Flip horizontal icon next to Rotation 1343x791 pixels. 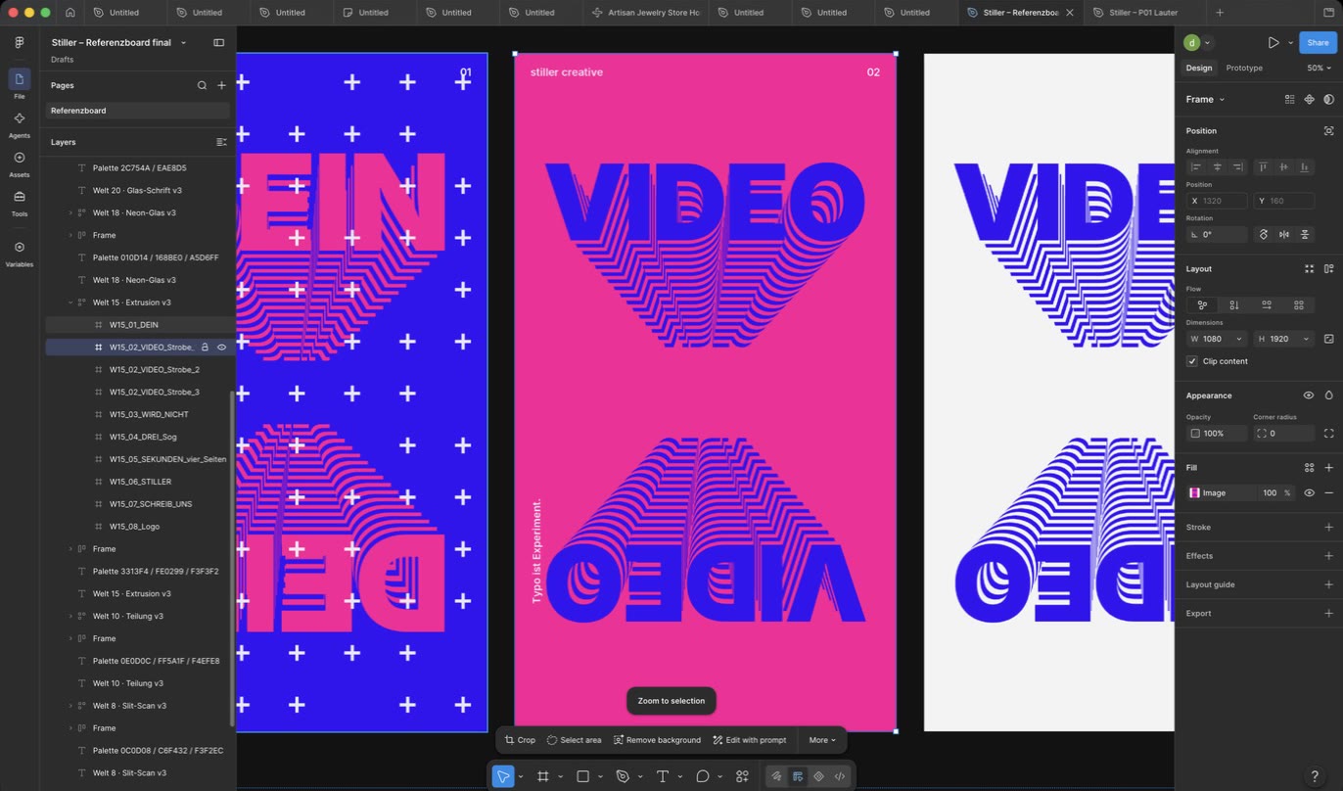1283,235
